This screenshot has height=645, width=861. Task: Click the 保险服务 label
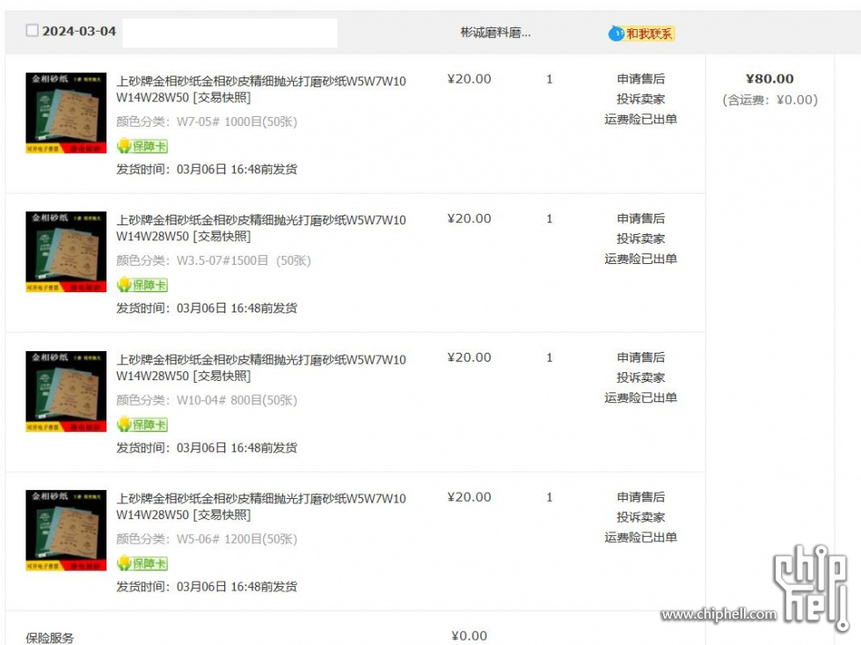pos(49,638)
